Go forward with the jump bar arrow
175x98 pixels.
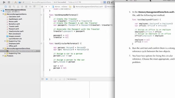coord(49,7)
